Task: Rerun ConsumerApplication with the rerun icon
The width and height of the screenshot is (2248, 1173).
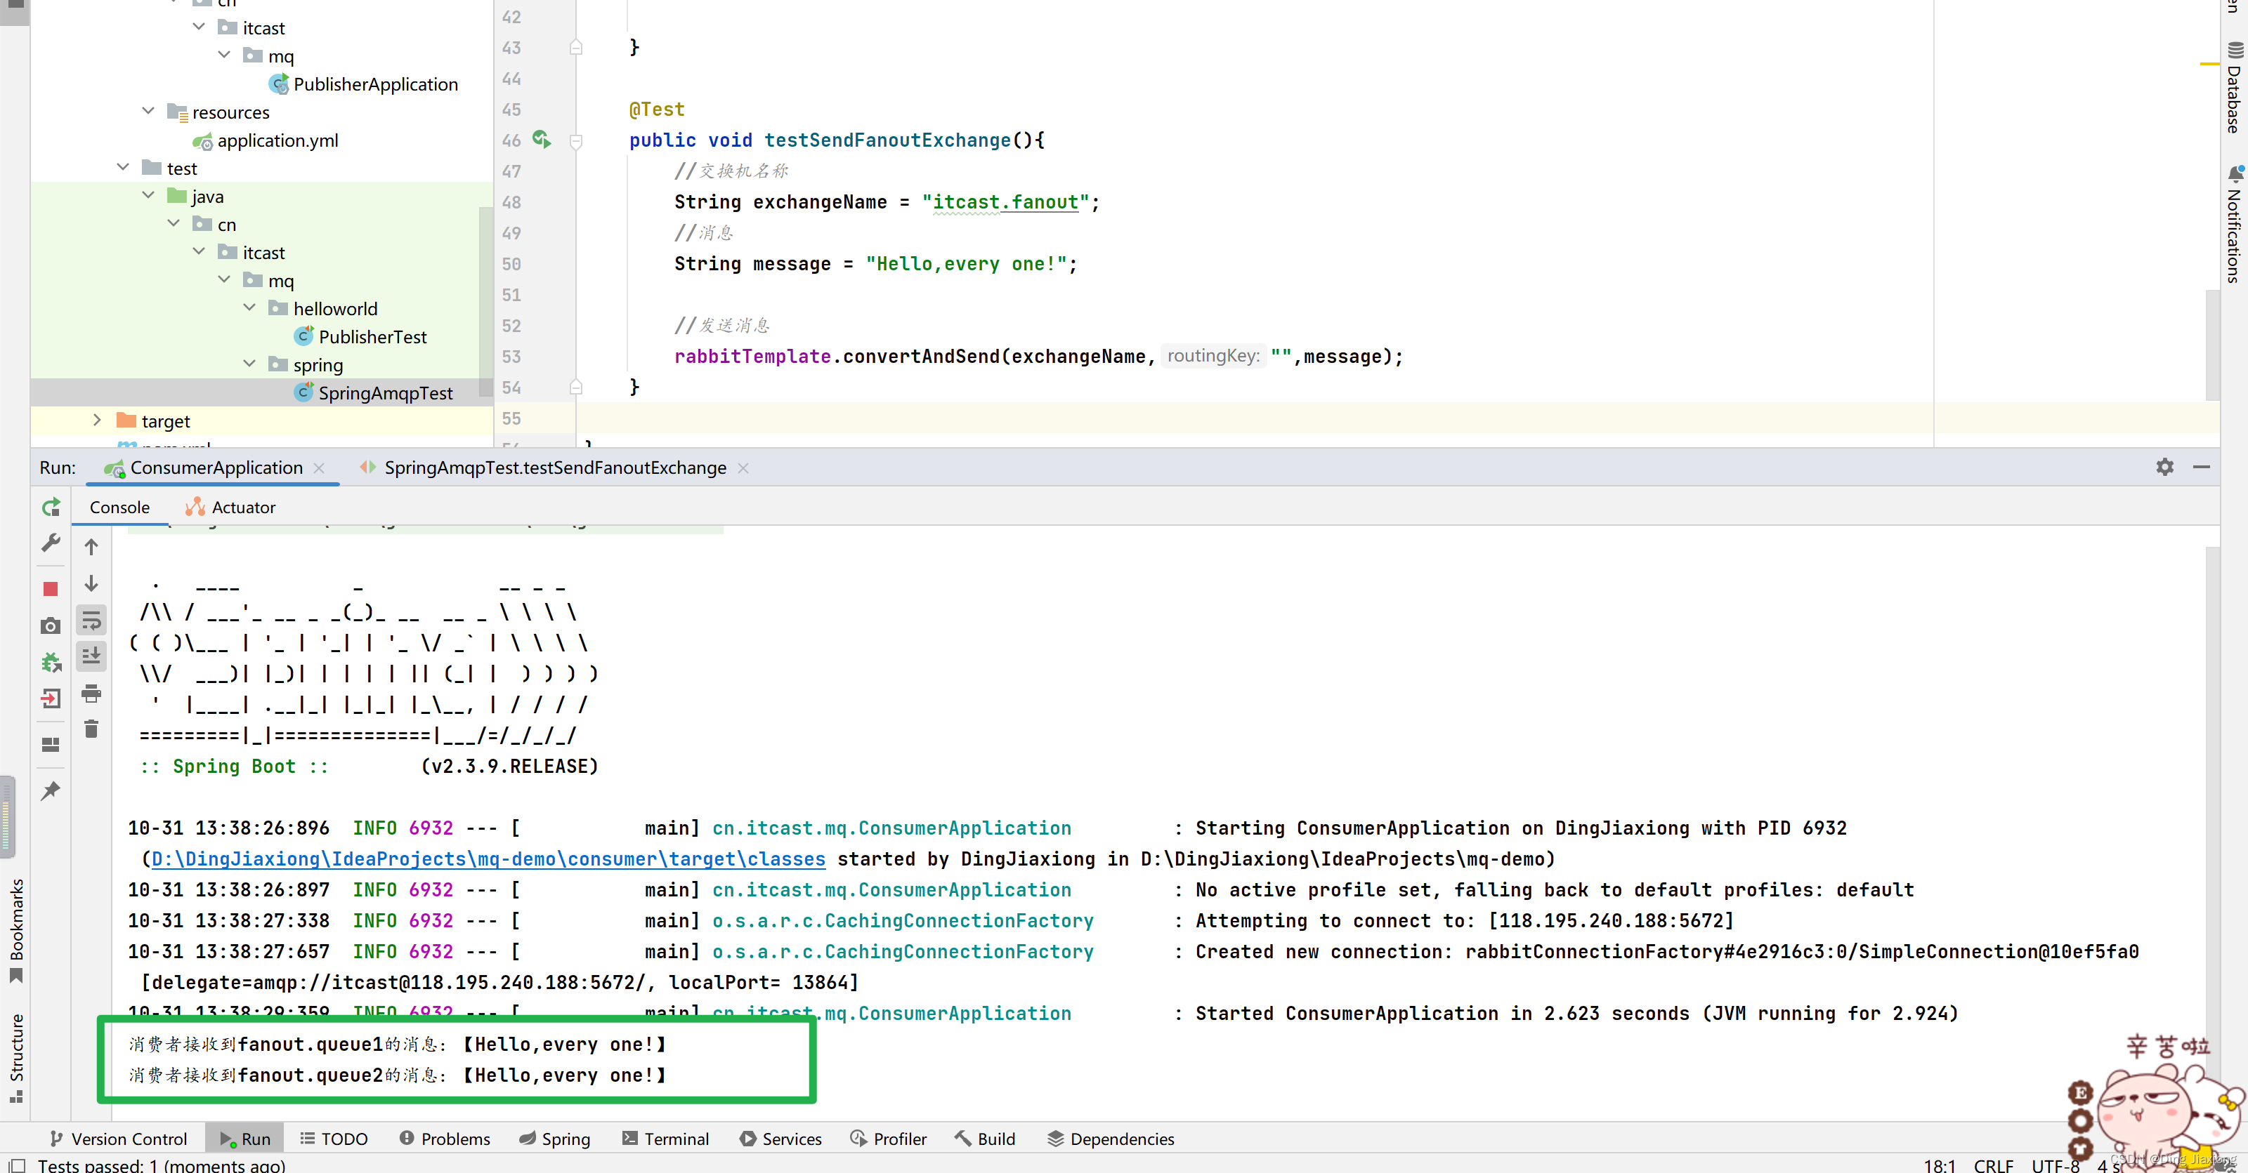Action: (51, 508)
